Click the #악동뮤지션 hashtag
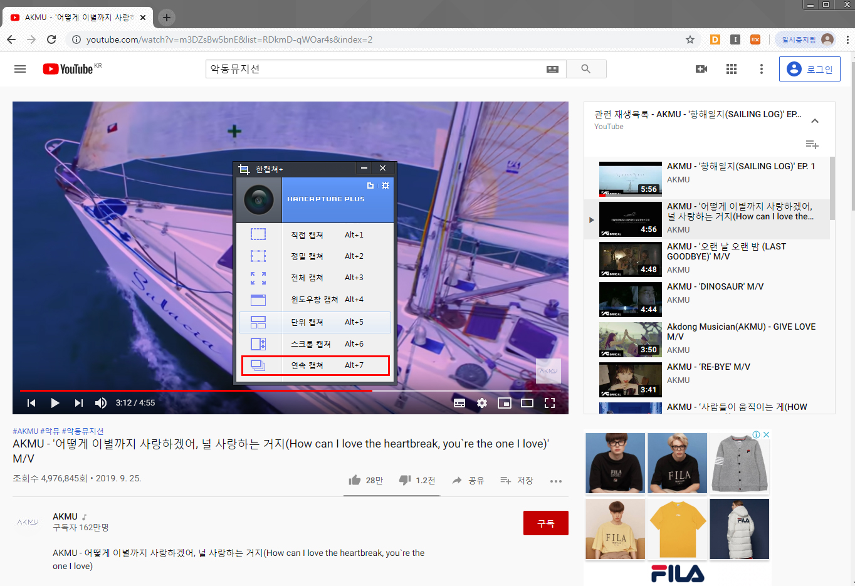855x586 pixels. [x=83, y=431]
